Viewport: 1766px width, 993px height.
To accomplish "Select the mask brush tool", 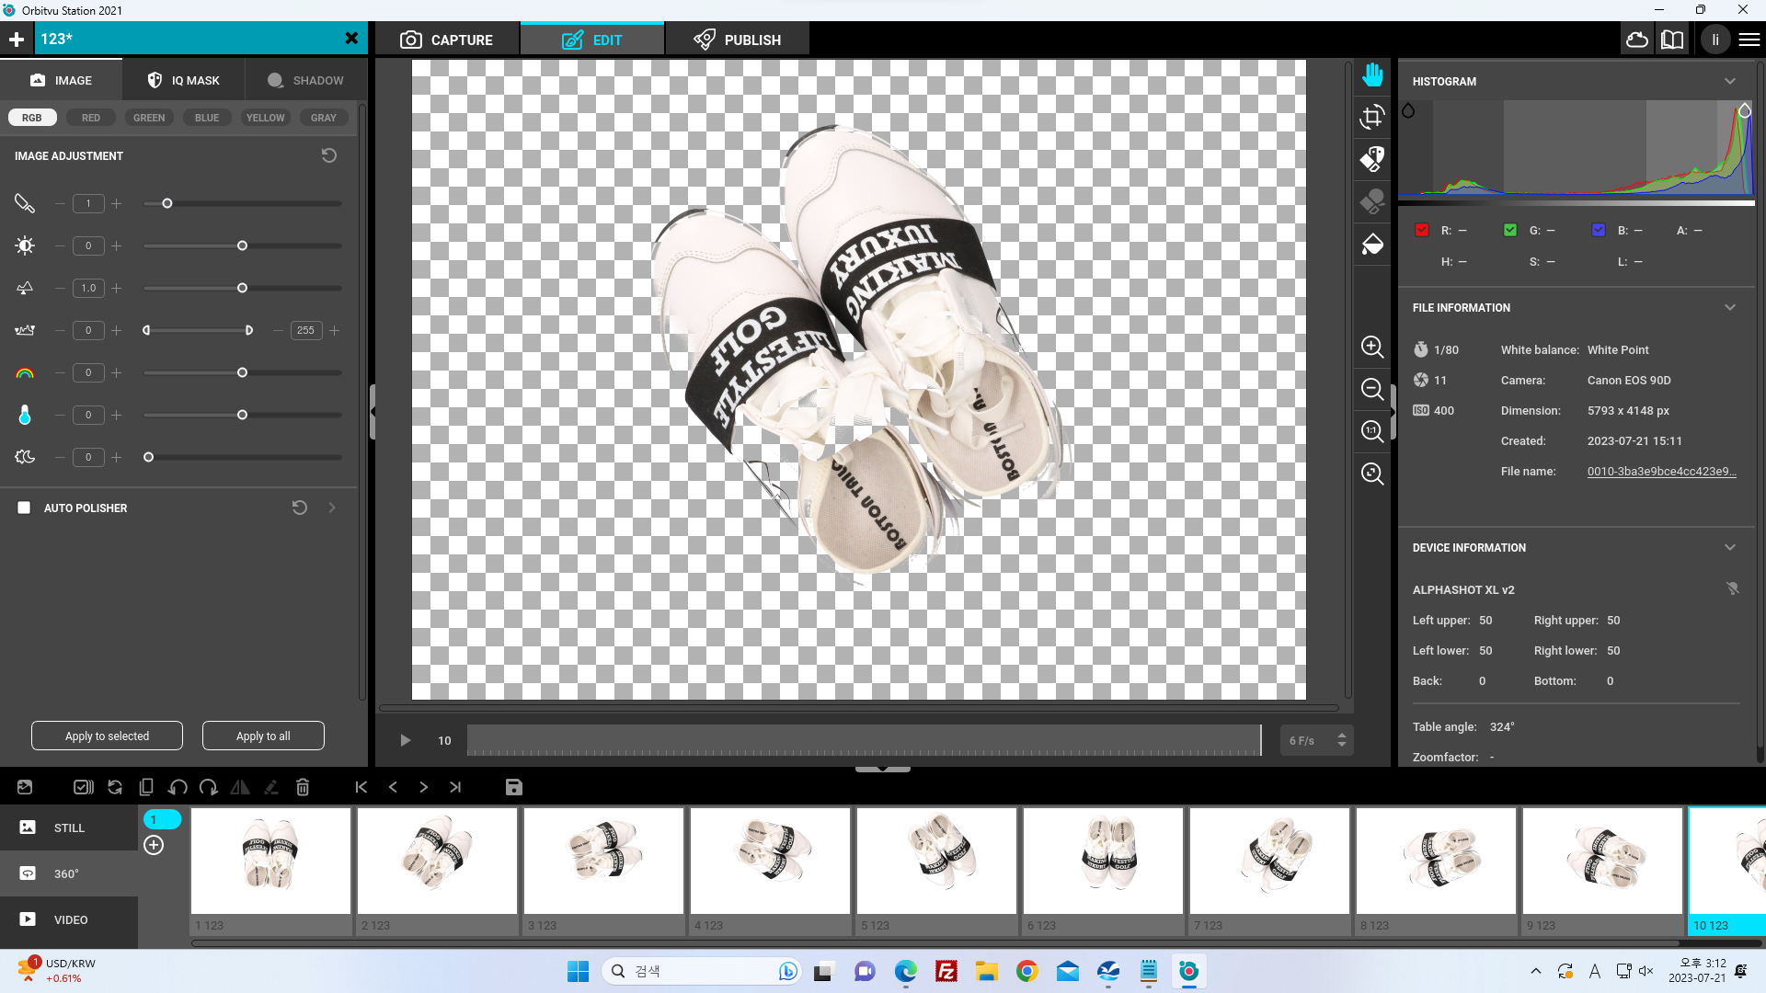I will coord(1372,159).
